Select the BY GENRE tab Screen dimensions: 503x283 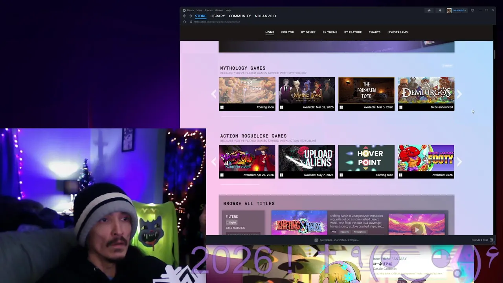tap(308, 32)
